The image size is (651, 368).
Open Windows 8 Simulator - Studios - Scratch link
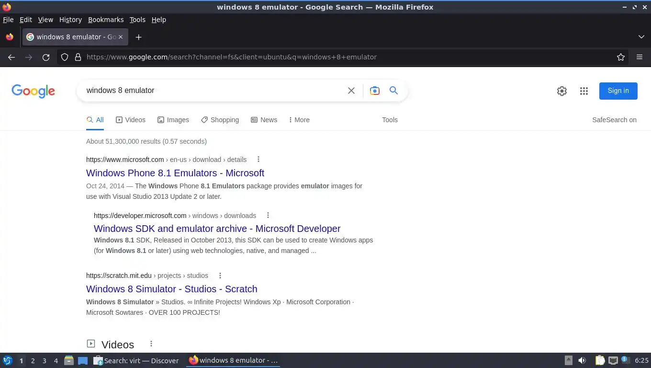coord(172,289)
